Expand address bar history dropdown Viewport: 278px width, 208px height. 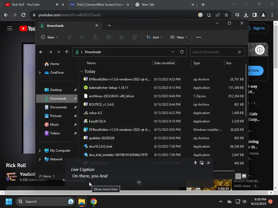(173, 52)
